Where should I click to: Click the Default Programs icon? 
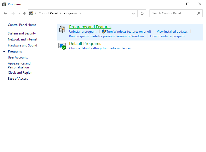click(x=62, y=46)
